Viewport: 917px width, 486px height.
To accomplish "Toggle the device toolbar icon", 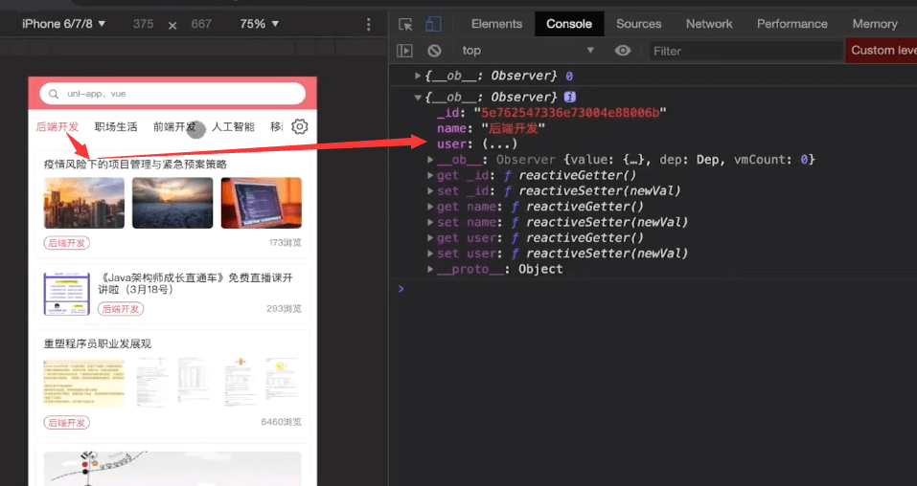I will coord(433,24).
